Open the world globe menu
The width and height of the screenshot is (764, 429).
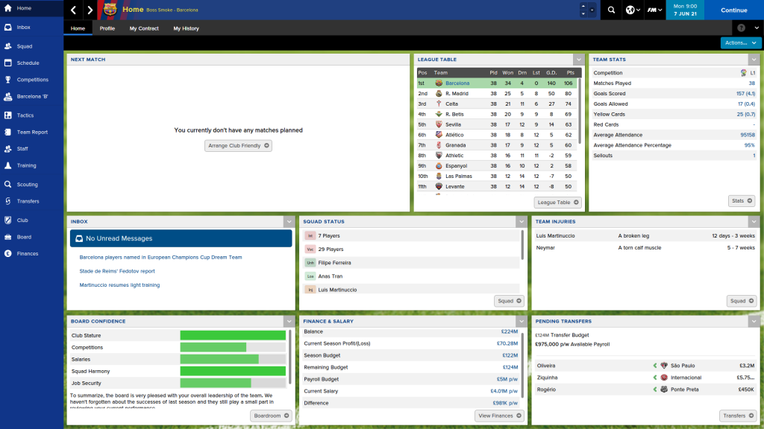click(632, 10)
